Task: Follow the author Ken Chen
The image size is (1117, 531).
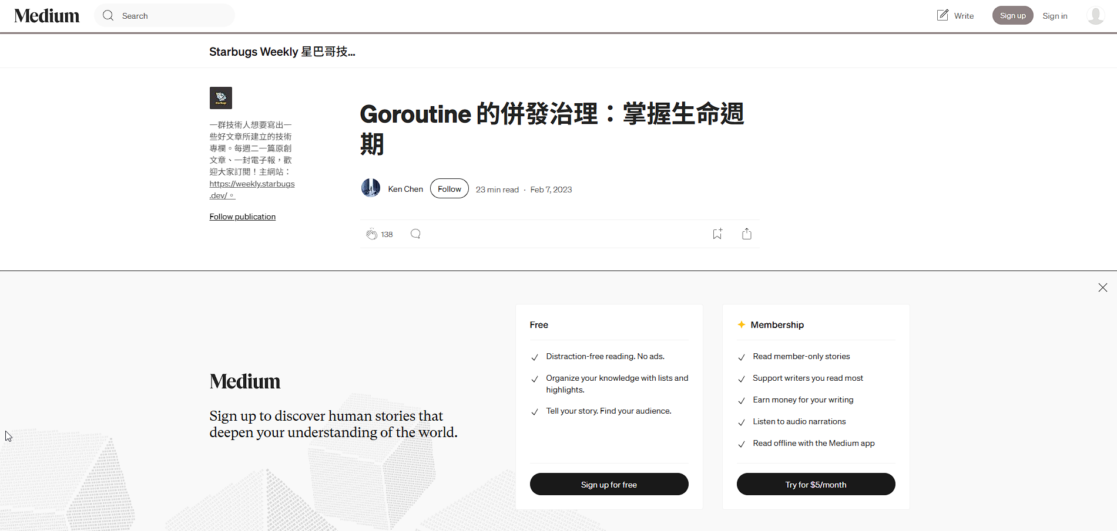Action: (x=450, y=188)
